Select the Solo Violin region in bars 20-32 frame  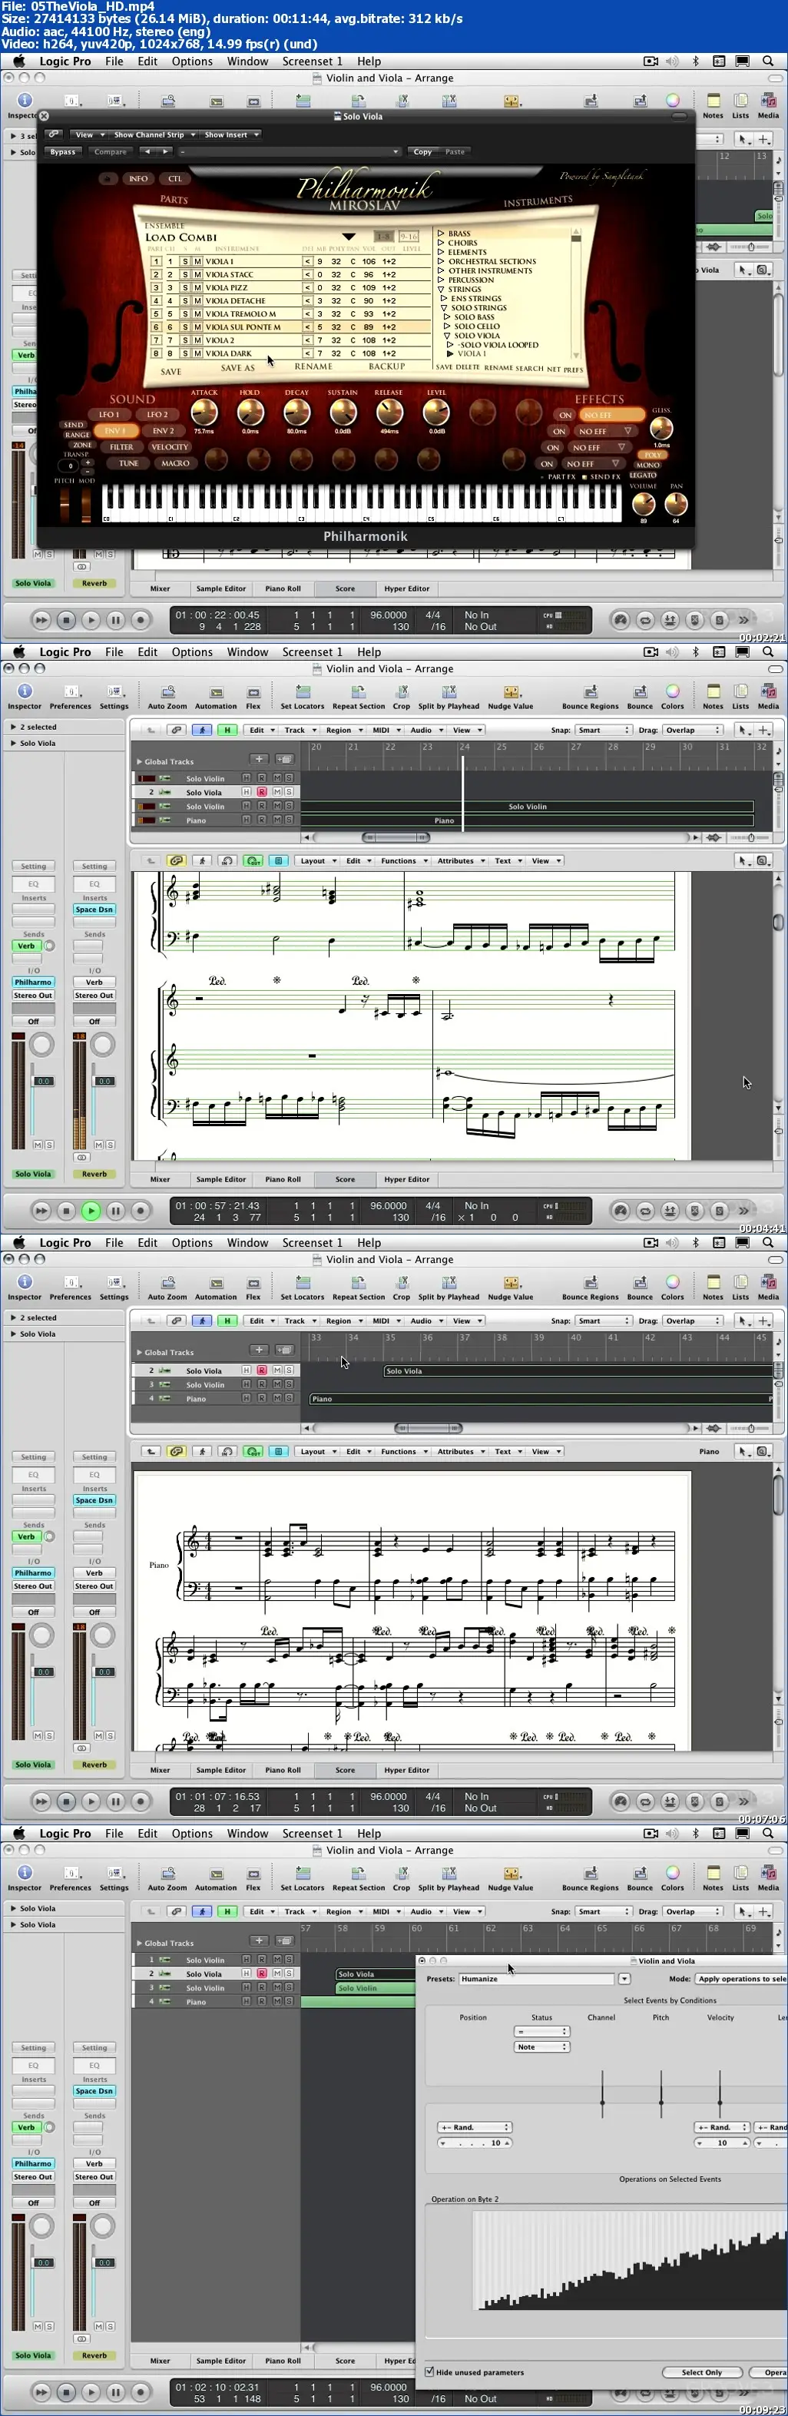[527, 807]
